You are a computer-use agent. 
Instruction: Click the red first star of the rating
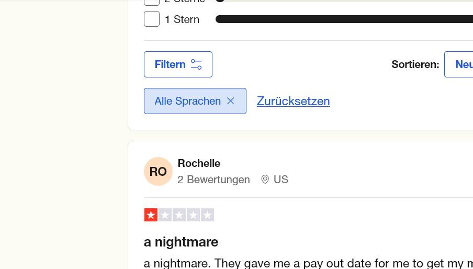pos(151,215)
